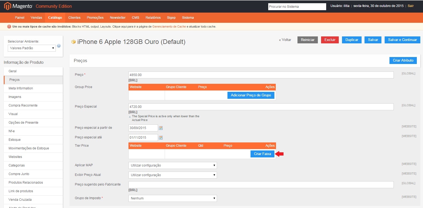Click help icon beside Selecionar Ambiente
Screen dimensions: 423x208
[59, 46]
